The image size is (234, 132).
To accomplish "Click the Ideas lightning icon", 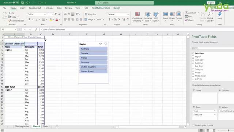I will coord(220,14).
